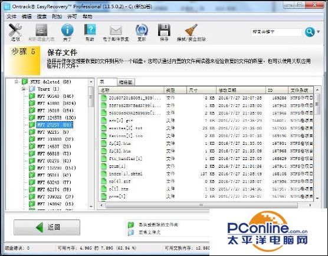Select folder MFT 16018 (154)
328x256 pixels.
coord(51,111)
